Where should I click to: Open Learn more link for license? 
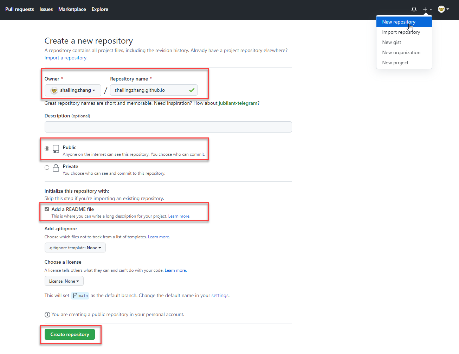(x=175, y=270)
